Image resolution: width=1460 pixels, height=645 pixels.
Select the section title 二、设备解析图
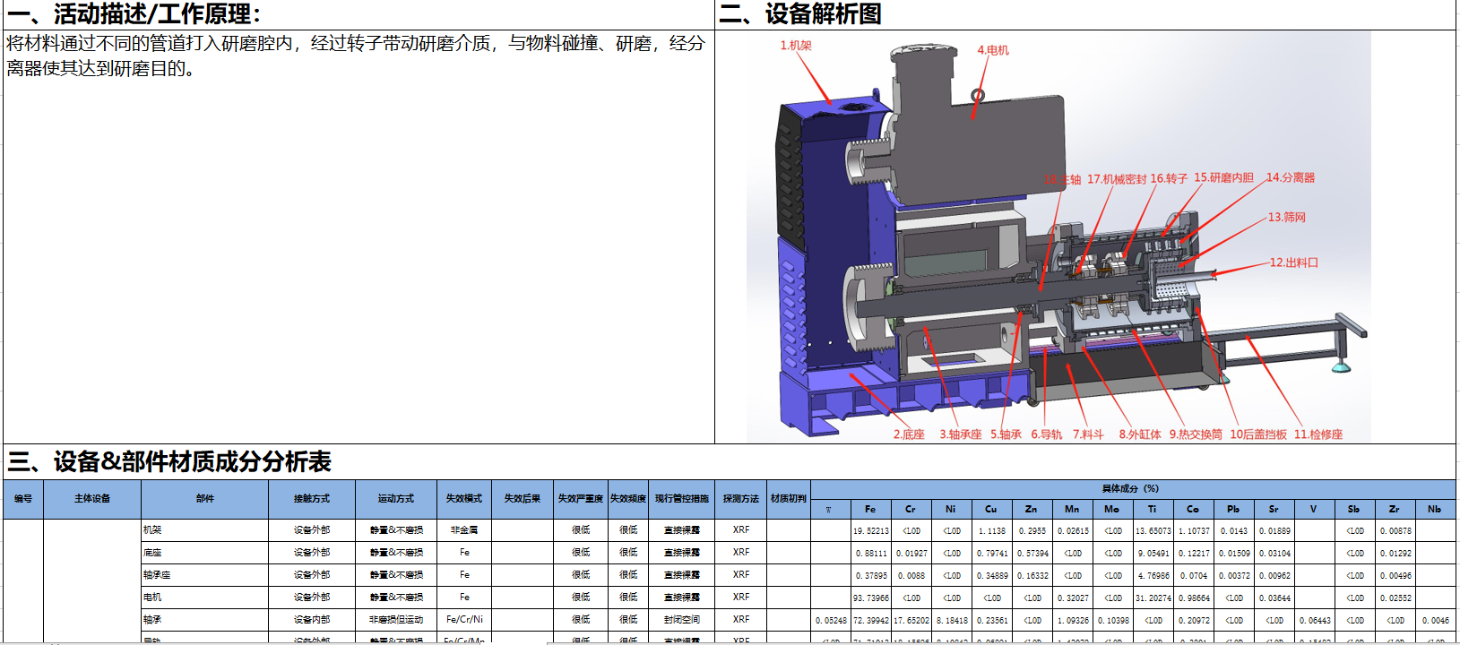tap(800, 14)
